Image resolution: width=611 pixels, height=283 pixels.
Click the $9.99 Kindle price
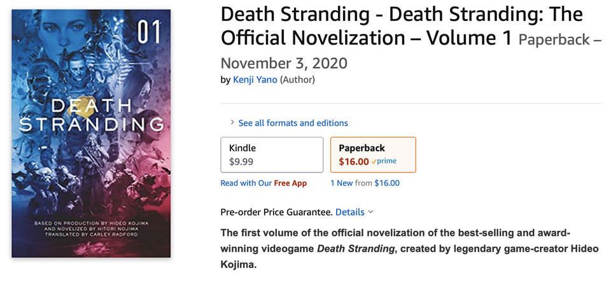242,162
